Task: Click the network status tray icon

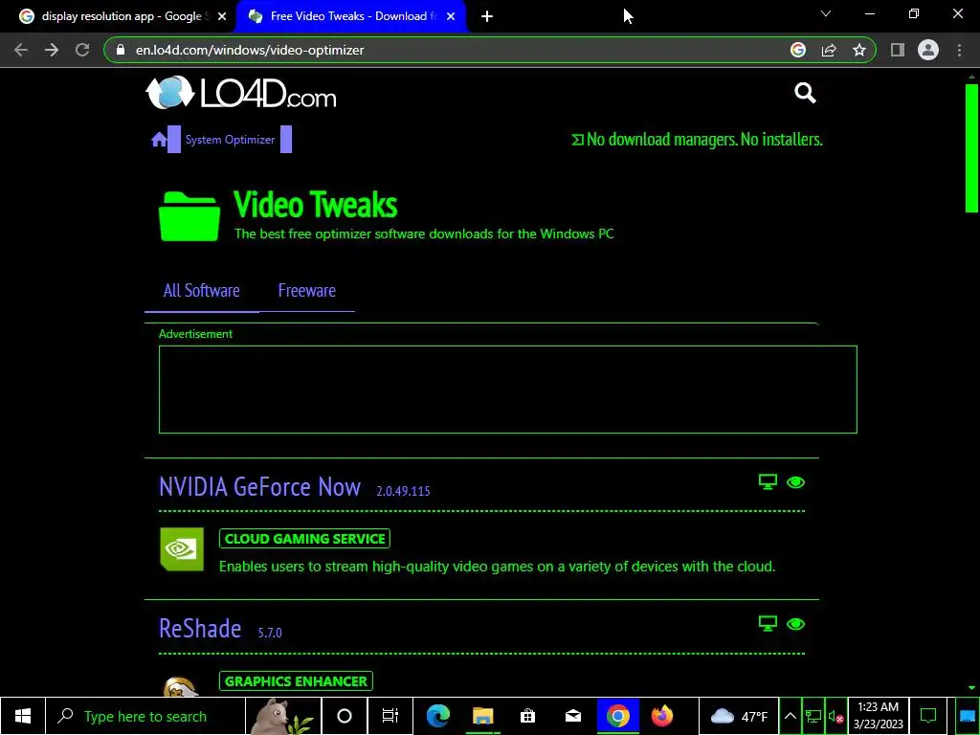Action: tap(813, 716)
